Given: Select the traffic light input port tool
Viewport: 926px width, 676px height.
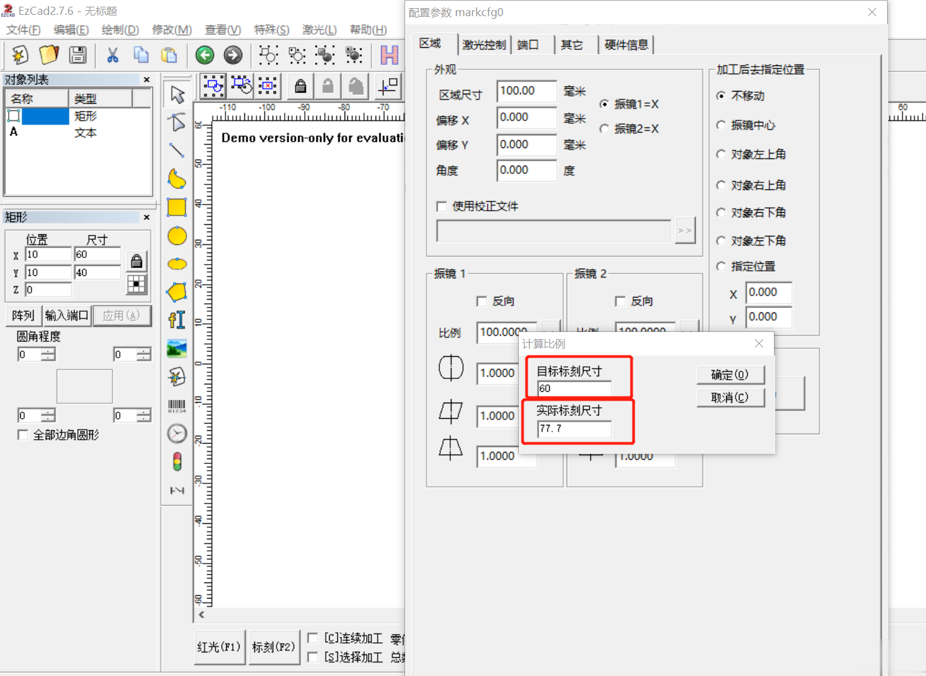Looking at the screenshot, I should pyautogui.click(x=177, y=462).
